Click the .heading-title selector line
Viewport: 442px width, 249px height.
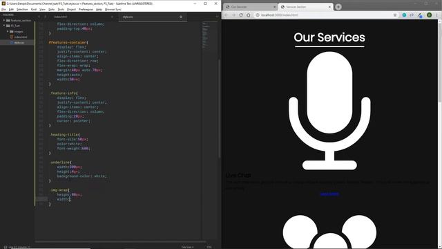64,135
